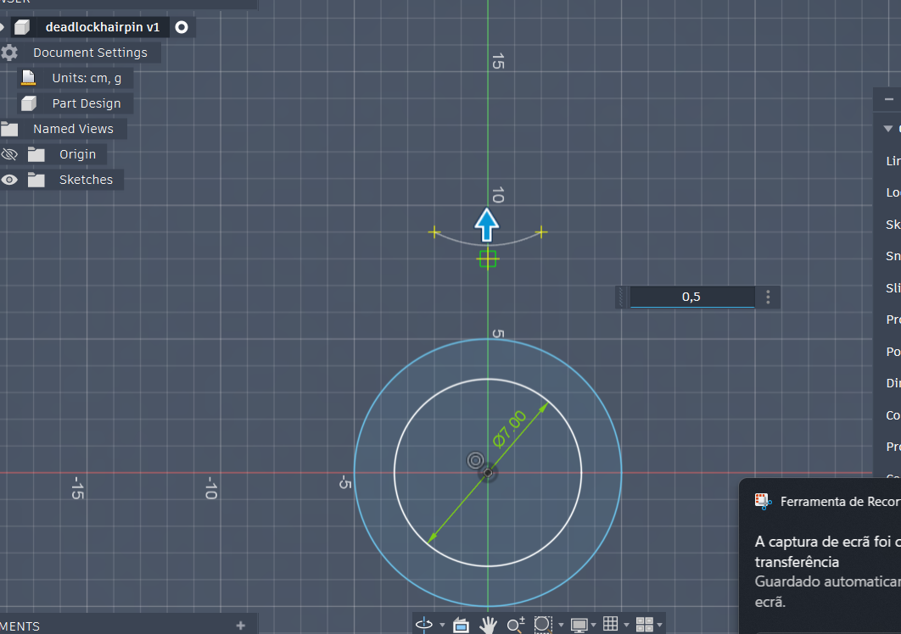This screenshot has width=901, height=634.
Task: Collapse the right palette with the minus button
Action: coord(889,99)
